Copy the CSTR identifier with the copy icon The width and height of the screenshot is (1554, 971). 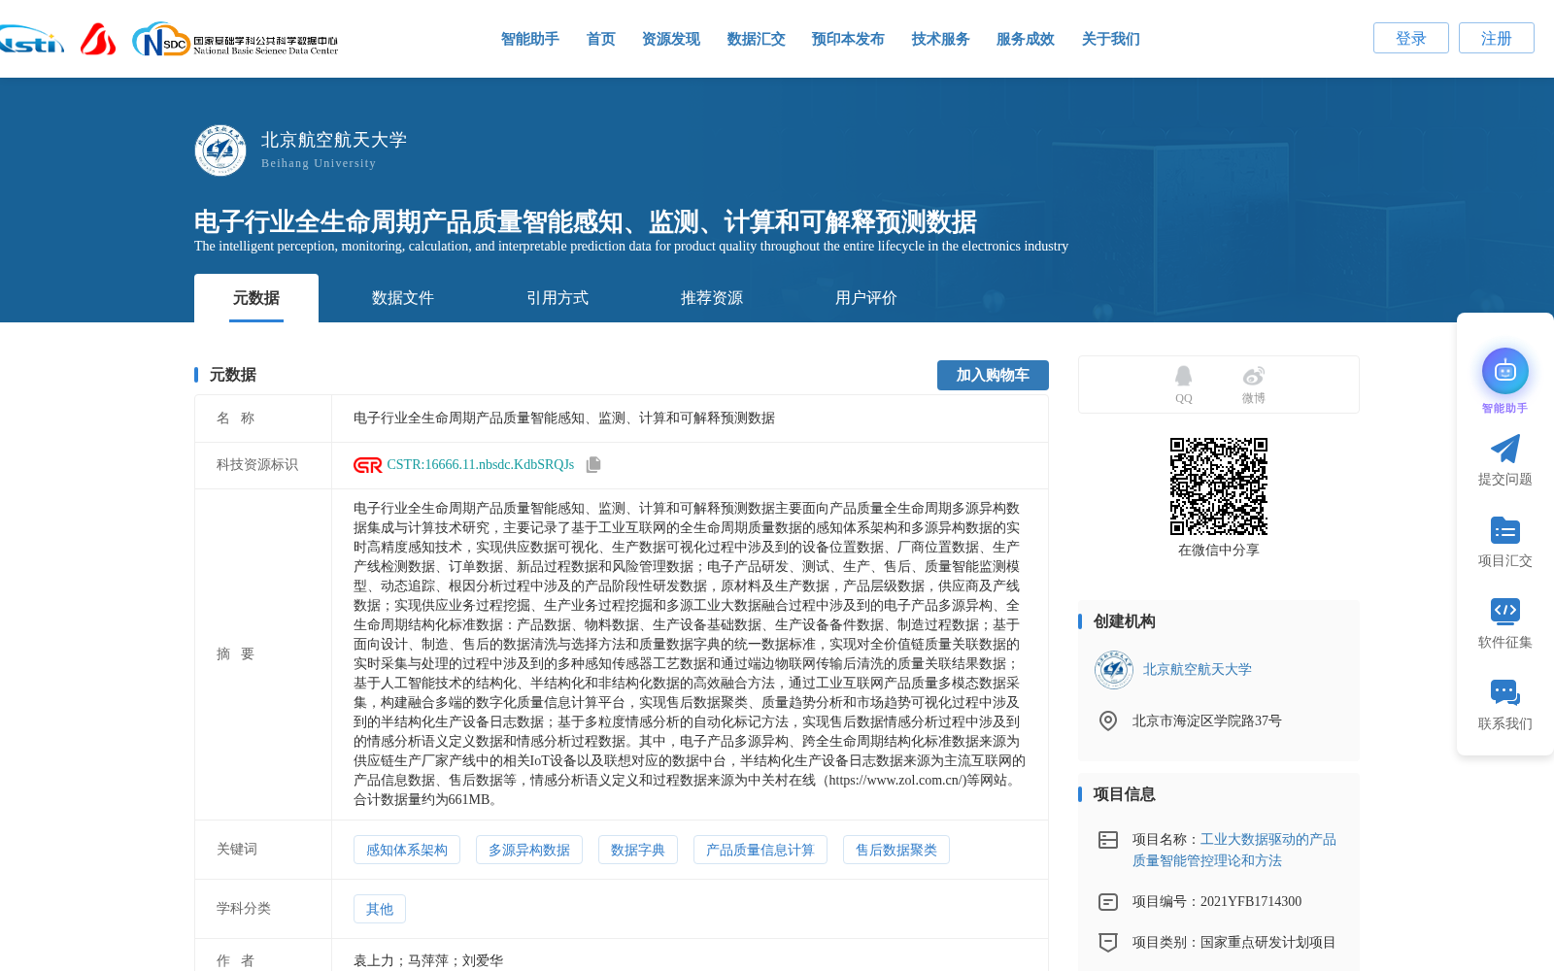coord(593,464)
